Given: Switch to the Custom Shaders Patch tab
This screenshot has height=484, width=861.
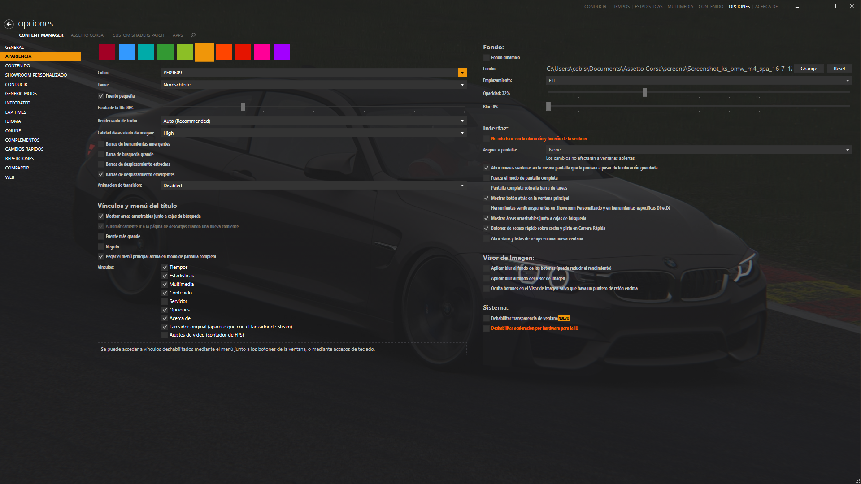Looking at the screenshot, I should (x=138, y=35).
